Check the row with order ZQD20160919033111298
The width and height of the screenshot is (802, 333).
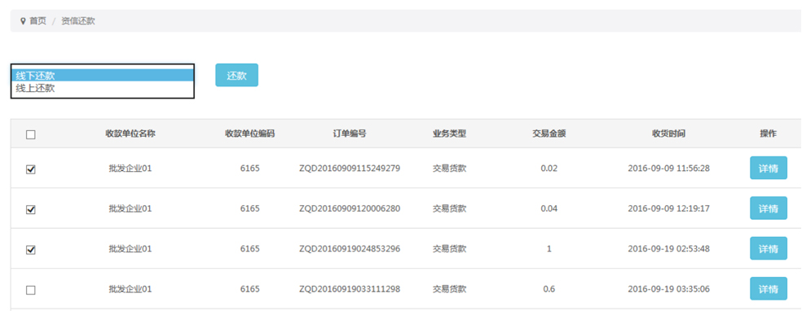(x=31, y=290)
